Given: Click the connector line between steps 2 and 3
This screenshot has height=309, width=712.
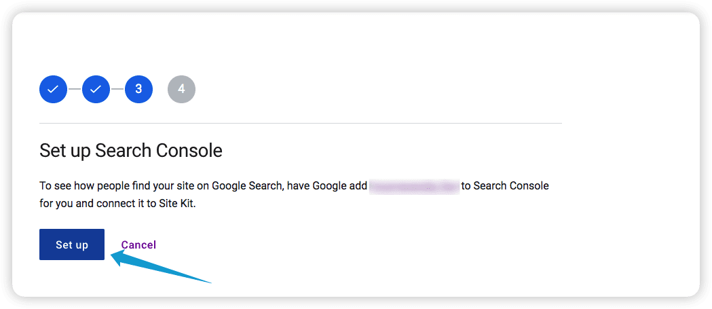Looking at the screenshot, I should pos(117,89).
